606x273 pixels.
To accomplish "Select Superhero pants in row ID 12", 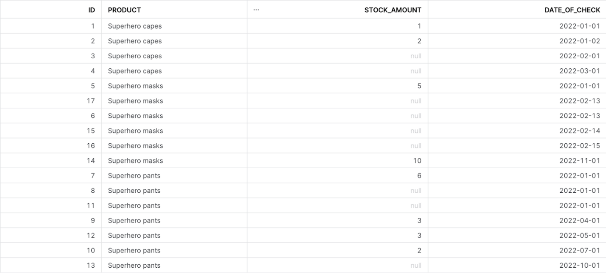I will [134, 235].
